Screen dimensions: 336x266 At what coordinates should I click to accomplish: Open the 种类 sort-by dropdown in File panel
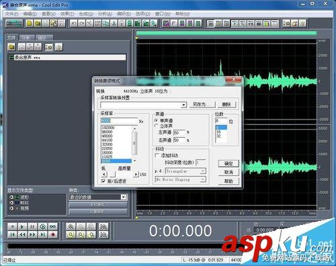point(124,197)
